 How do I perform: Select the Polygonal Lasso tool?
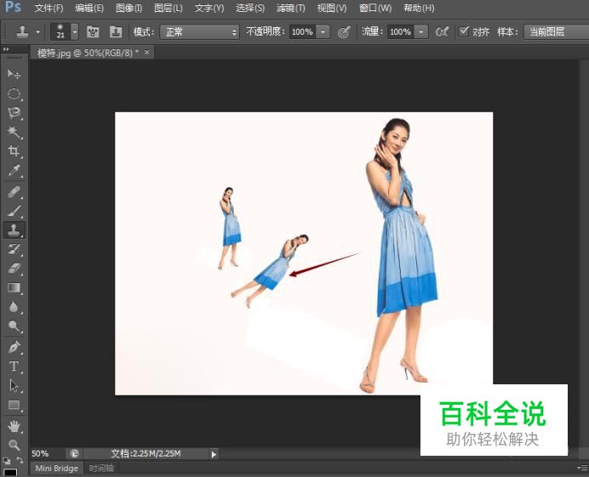point(14,112)
